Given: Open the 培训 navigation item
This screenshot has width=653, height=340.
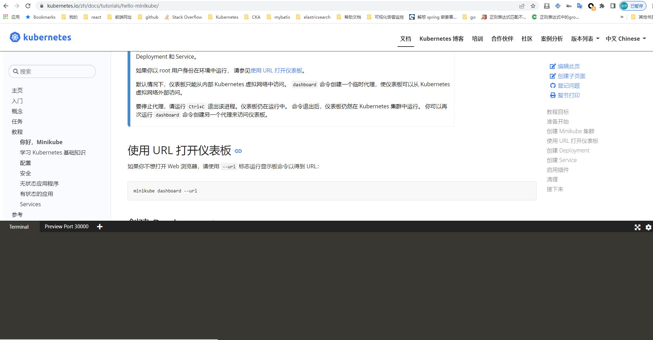Looking at the screenshot, I should [478, 39].
